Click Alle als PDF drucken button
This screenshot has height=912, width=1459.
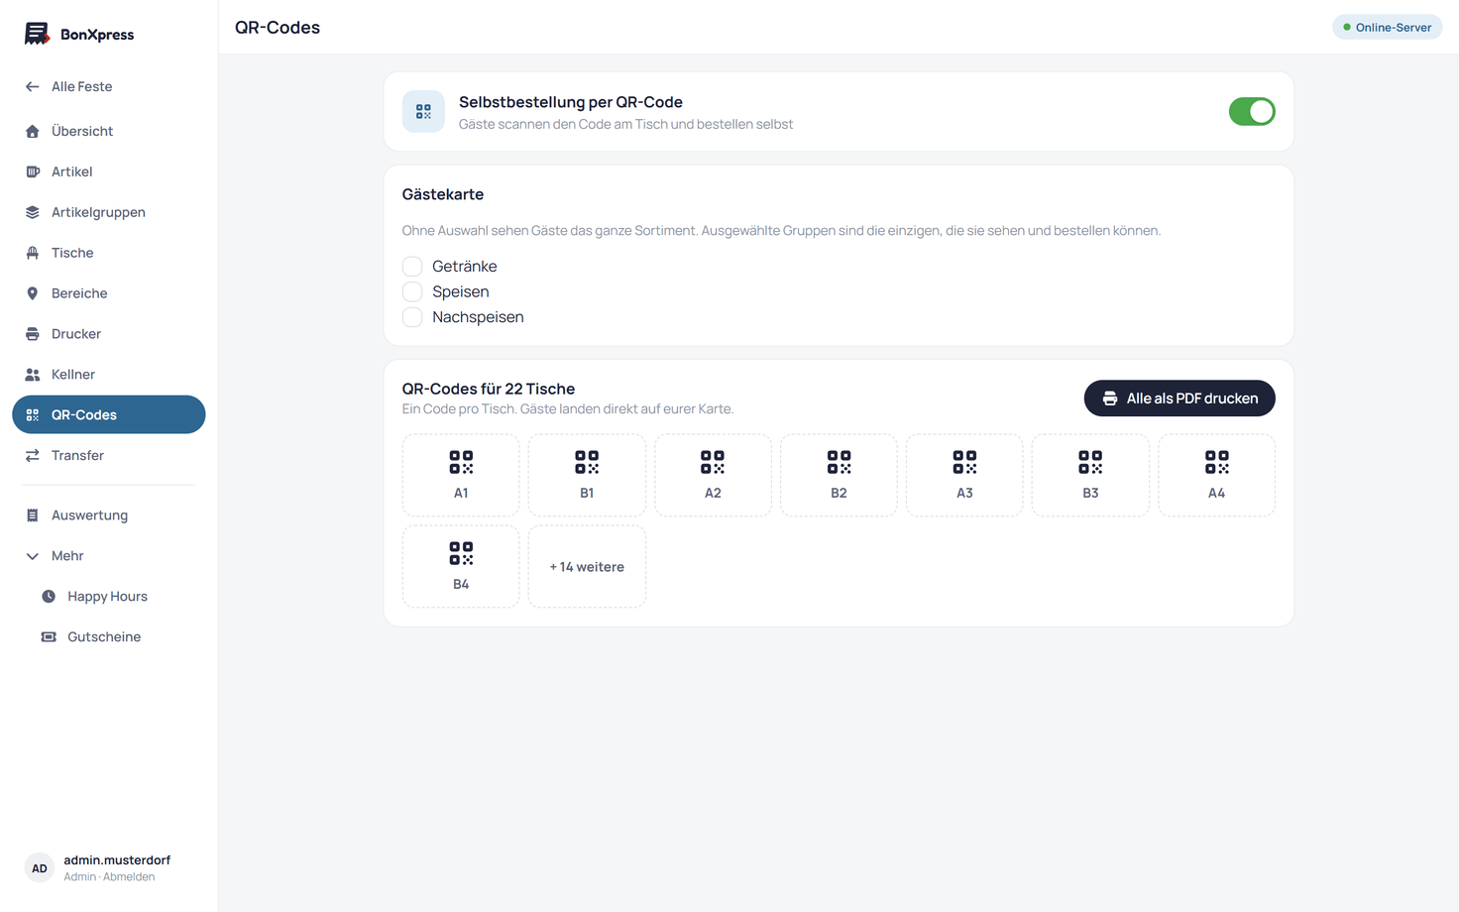pos(1179,399)
